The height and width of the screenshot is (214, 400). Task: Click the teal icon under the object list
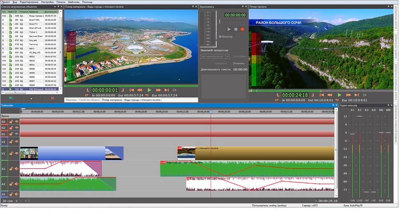(x=11, y=98)
